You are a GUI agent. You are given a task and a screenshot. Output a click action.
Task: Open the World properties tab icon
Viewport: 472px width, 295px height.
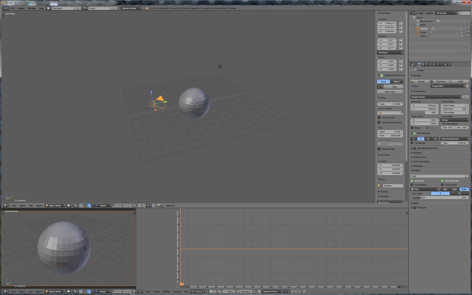(430, 64)
